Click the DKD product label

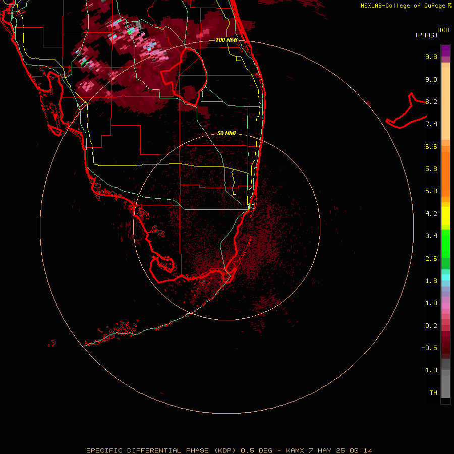click(x=443, y=30)
